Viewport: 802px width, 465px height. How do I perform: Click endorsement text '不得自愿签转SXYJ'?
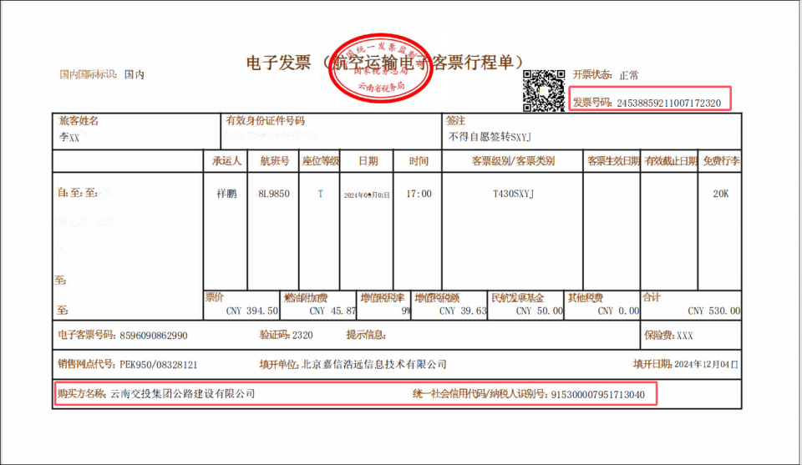coord(490,137)
